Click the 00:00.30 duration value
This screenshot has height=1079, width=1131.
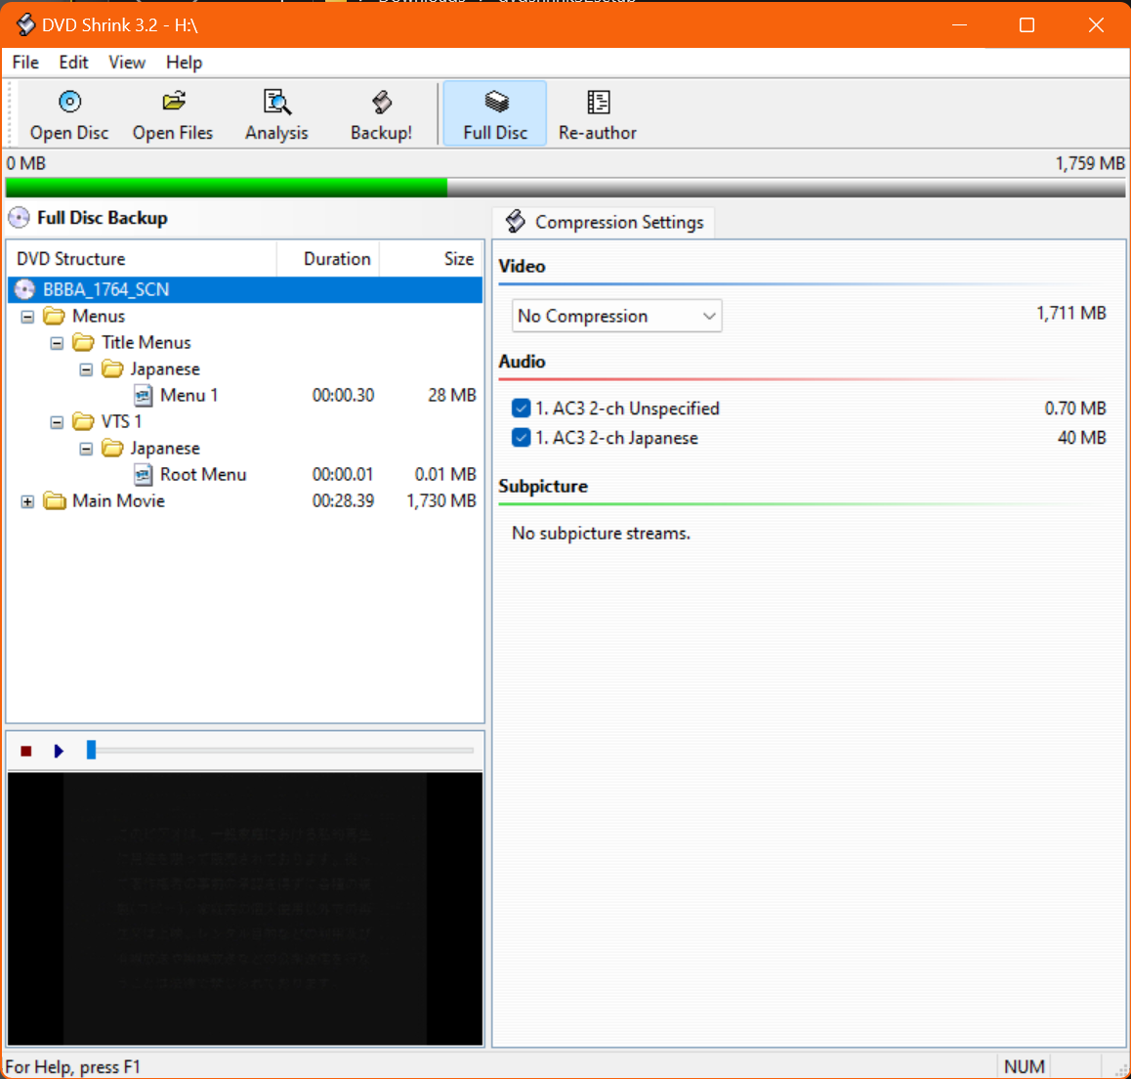tap(344, 396)
